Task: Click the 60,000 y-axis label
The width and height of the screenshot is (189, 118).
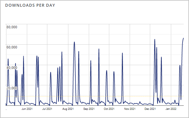Action: [12, 47]
